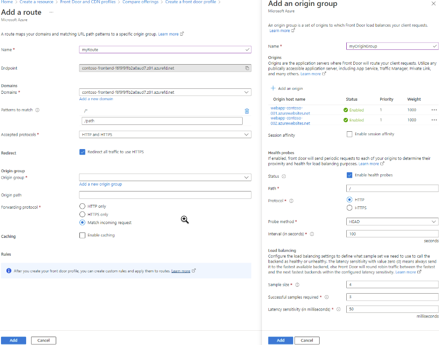Open the options menu for the webapp-contoso-002 origin

click(x=434, y=120)
